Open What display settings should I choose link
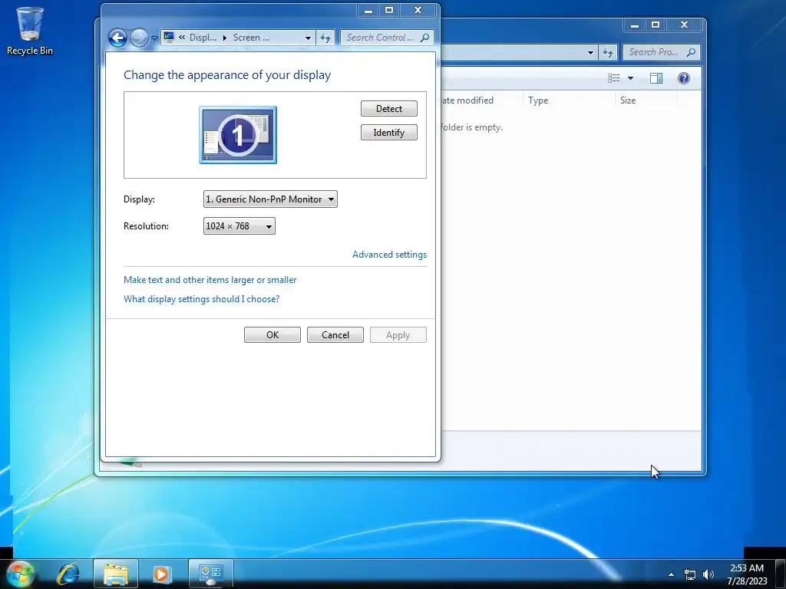The image size is (786, 589). click(x=202, y=299)
